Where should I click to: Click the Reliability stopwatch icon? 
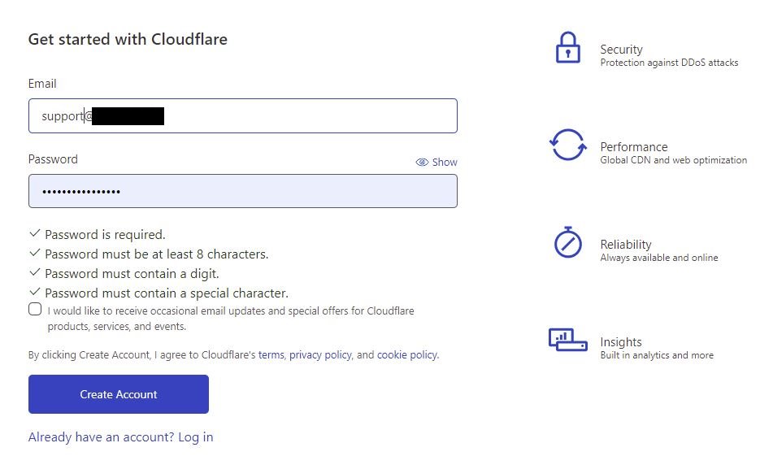tap(567, 242)
